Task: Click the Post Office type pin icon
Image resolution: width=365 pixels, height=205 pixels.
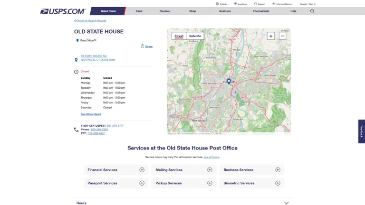Action: point(77,40)
